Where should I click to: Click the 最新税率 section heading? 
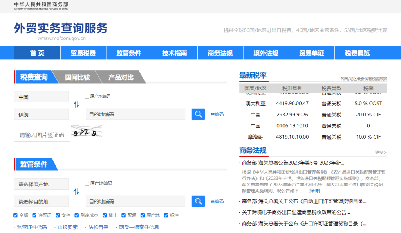click(253, 75)
